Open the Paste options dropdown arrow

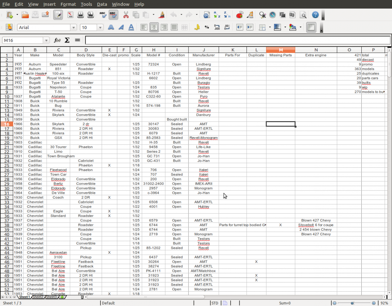pyautogui.click(x=153, y=15)
